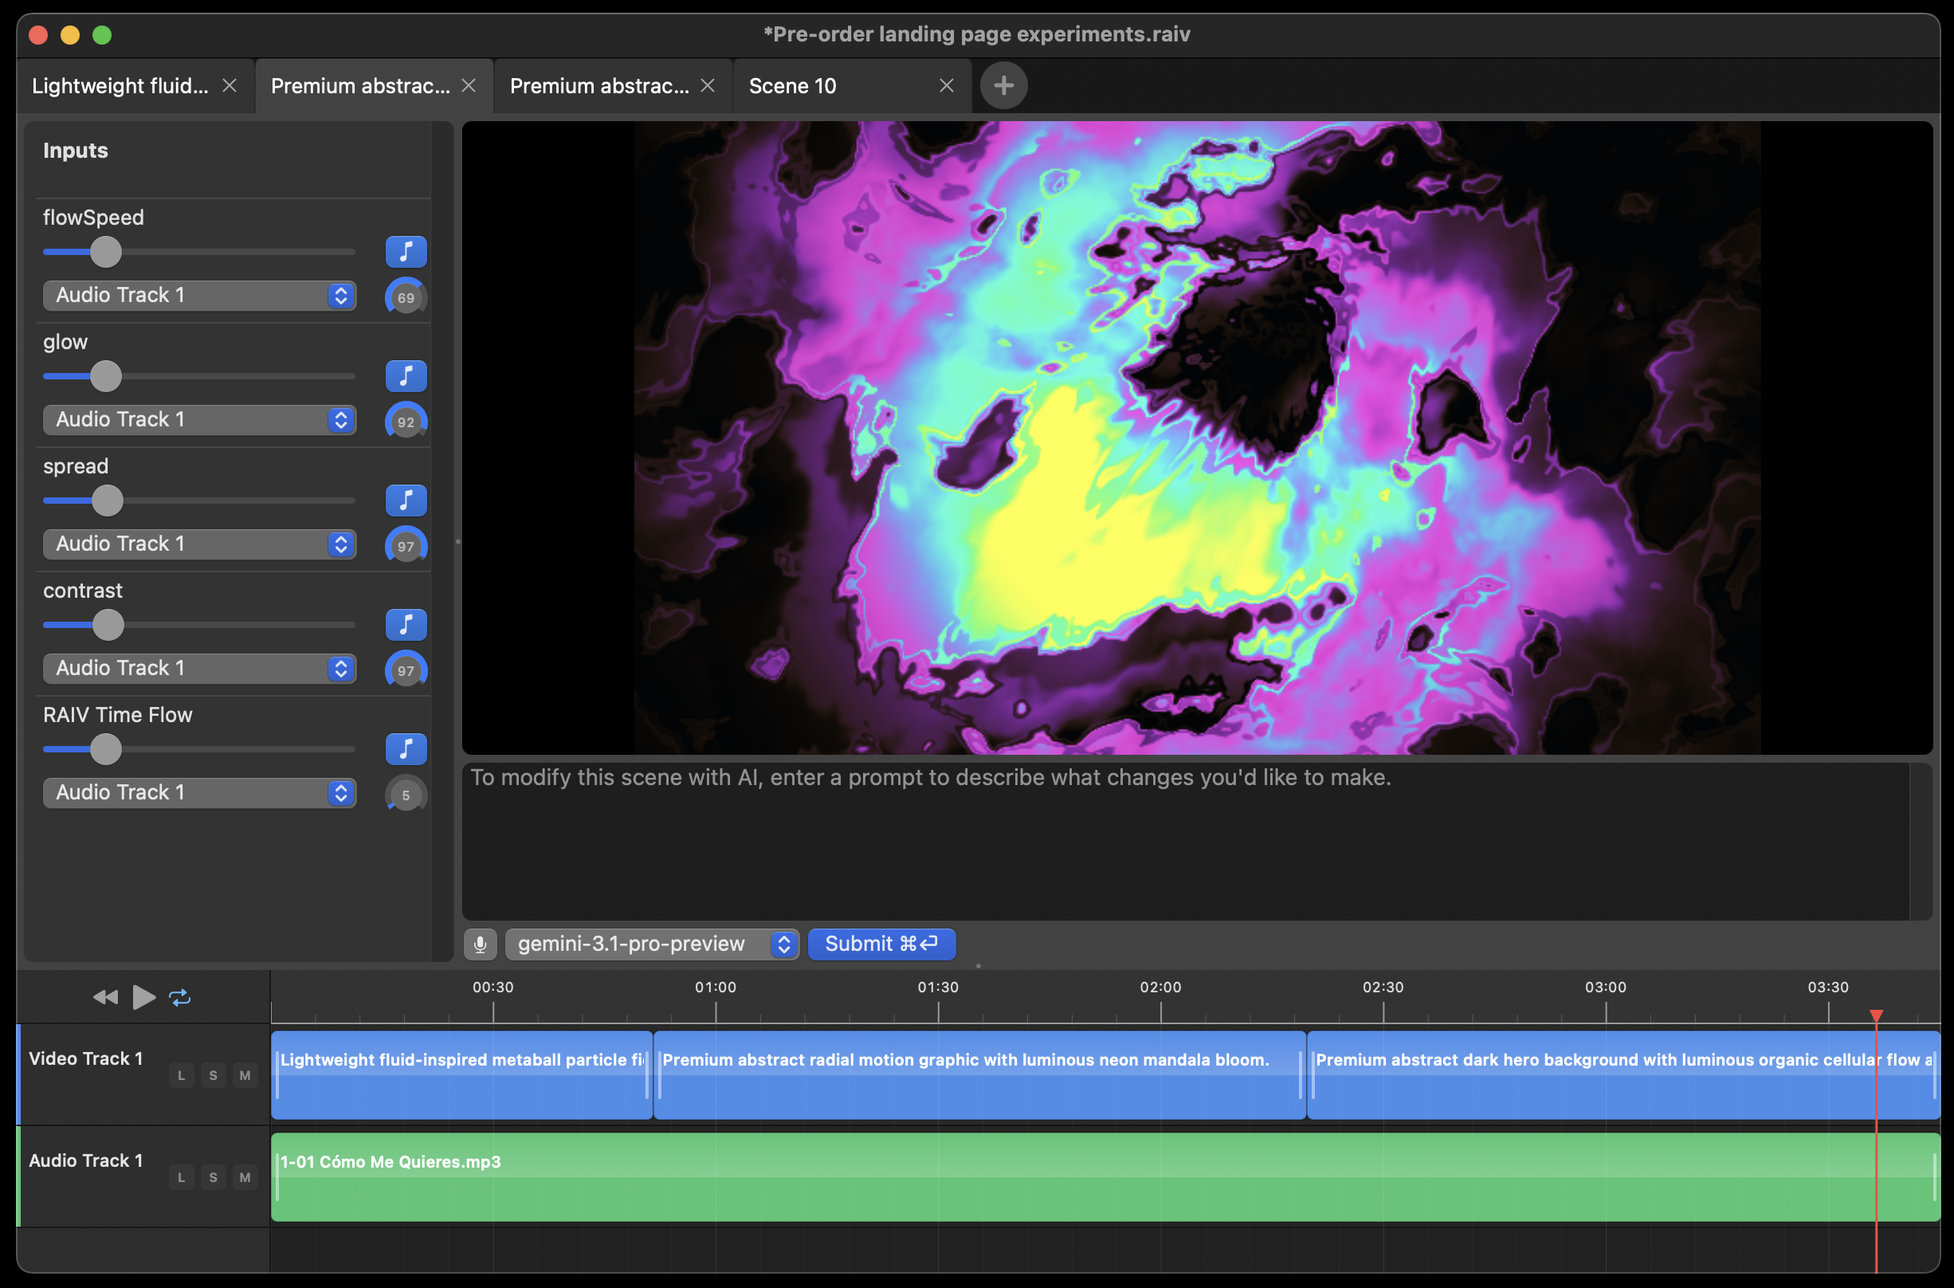This screenshot has height=1288, width=1954.
Task: Toggle audio reactivity note icon for contrast
Action: (x=406, y=625)
